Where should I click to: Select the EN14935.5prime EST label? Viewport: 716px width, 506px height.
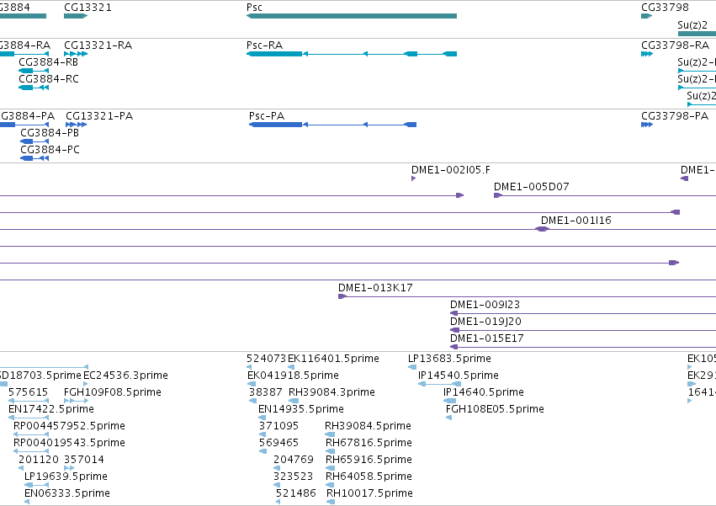[x=301, y=409]
